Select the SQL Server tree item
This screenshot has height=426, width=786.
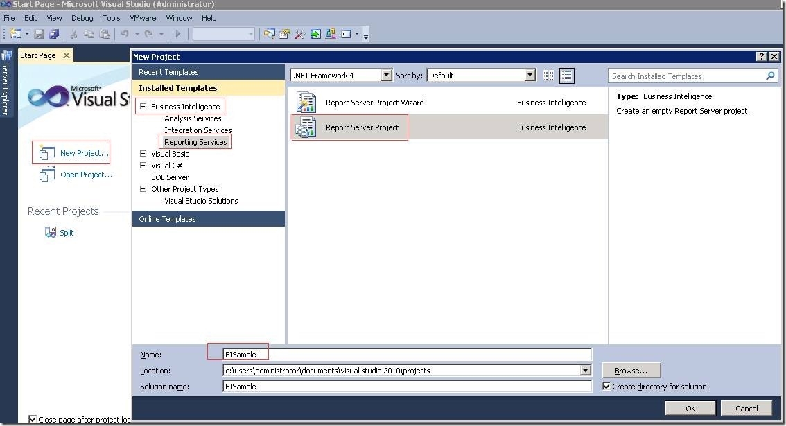pyautogui.click(x=170, y=177)
